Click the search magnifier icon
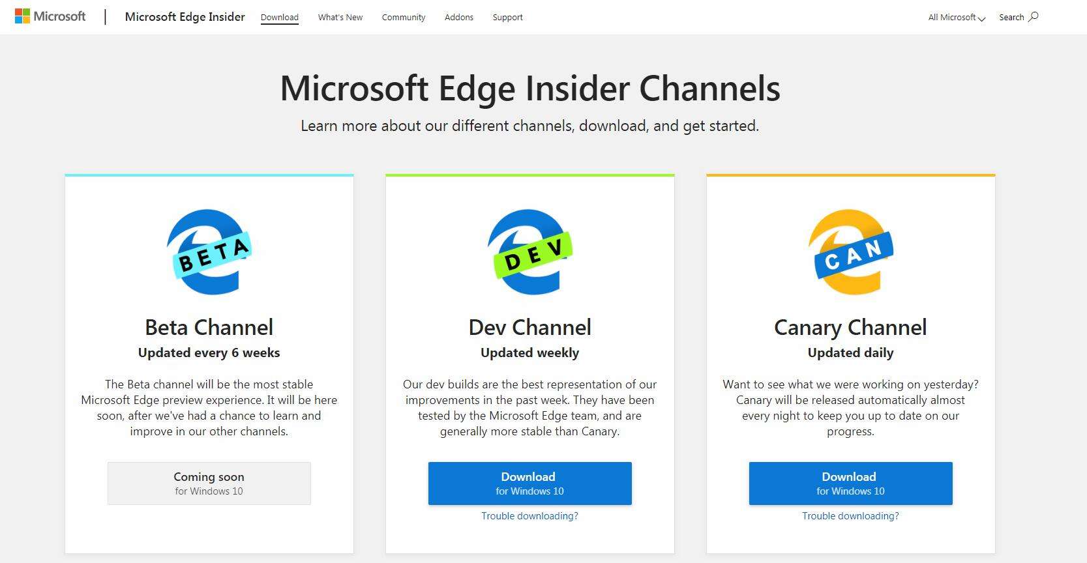 coord(1034,17)
